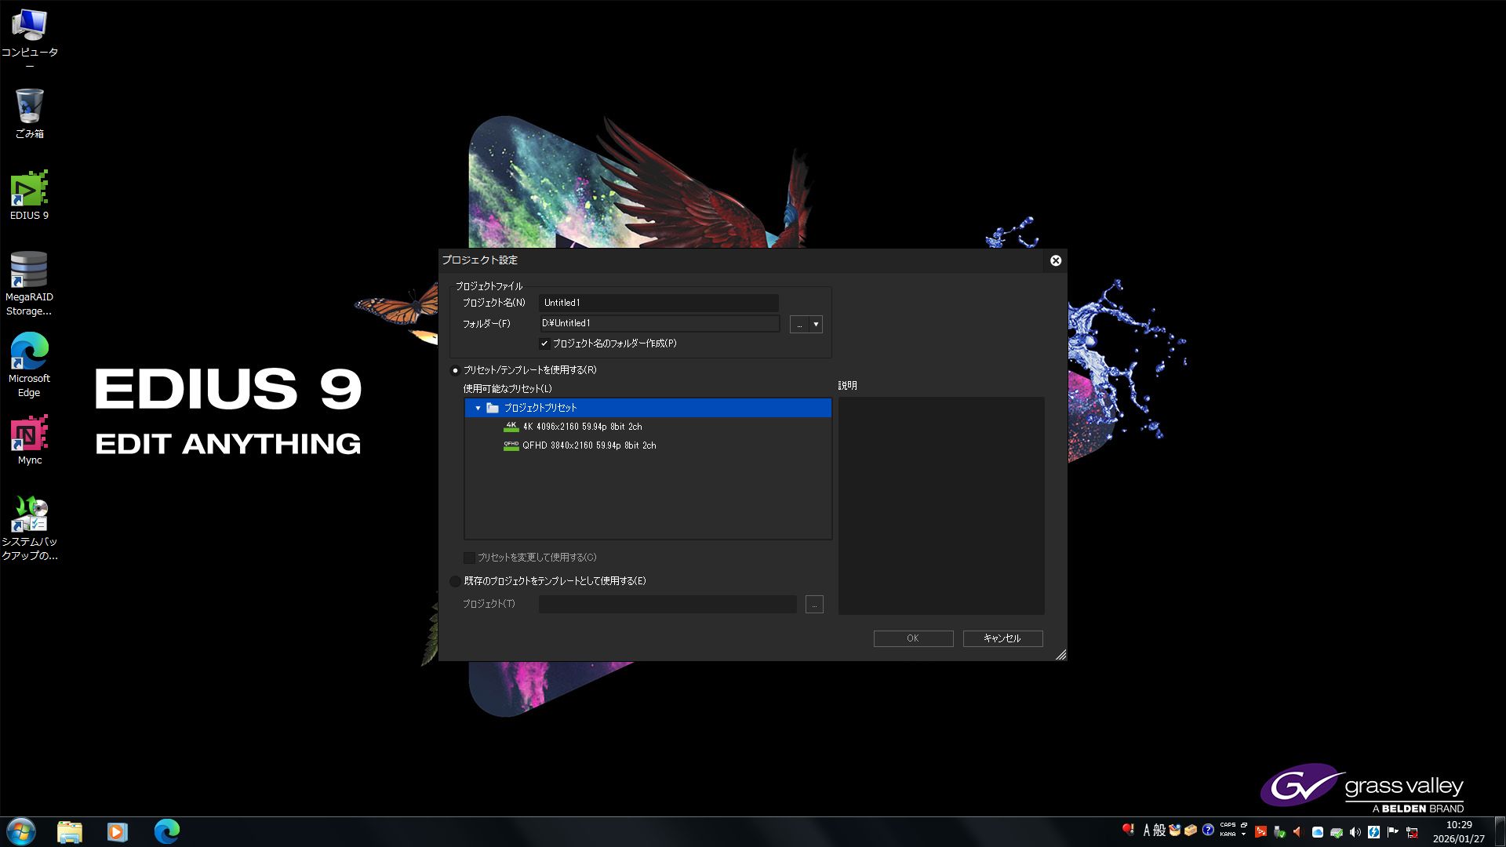Image resolution: width=1506 pixels, height=847 pixels.
Task: Click the volume speaker tray icon
Action: pos(1355,832)
